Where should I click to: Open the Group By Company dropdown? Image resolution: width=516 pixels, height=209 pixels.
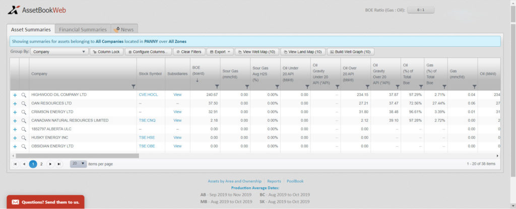tap(60, 52)
